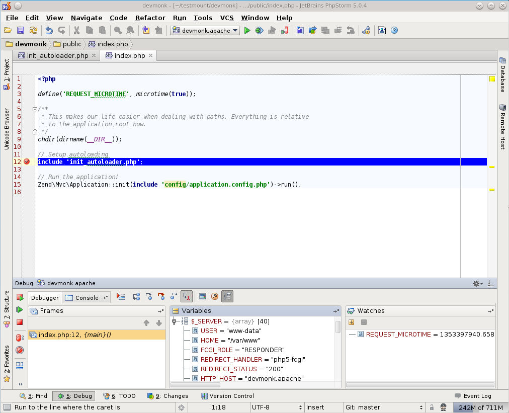Open the Refactor menu

click(150, 18)
